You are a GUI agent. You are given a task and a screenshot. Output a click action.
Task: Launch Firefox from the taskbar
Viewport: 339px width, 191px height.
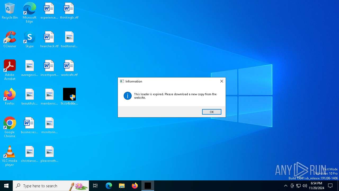point(135,186)
